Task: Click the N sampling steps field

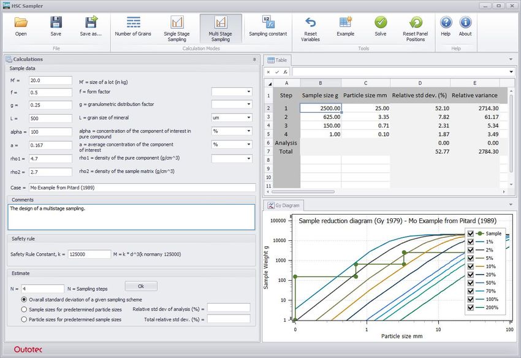Action: click(x=42, y=289)
